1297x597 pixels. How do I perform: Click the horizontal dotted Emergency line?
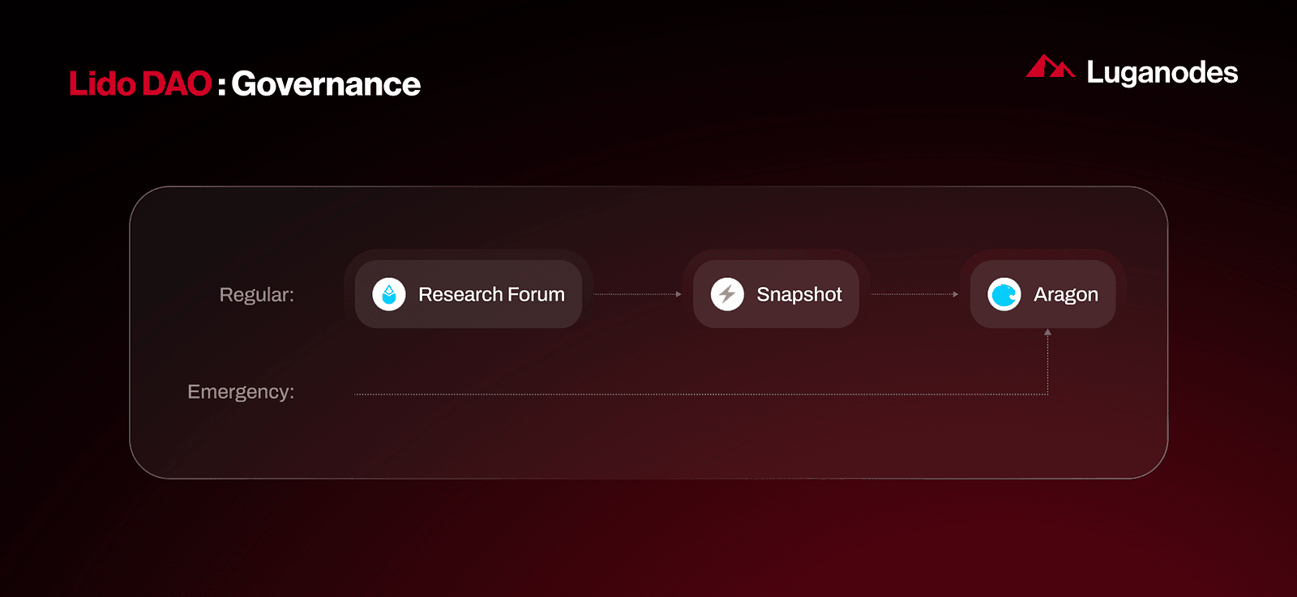701,394
